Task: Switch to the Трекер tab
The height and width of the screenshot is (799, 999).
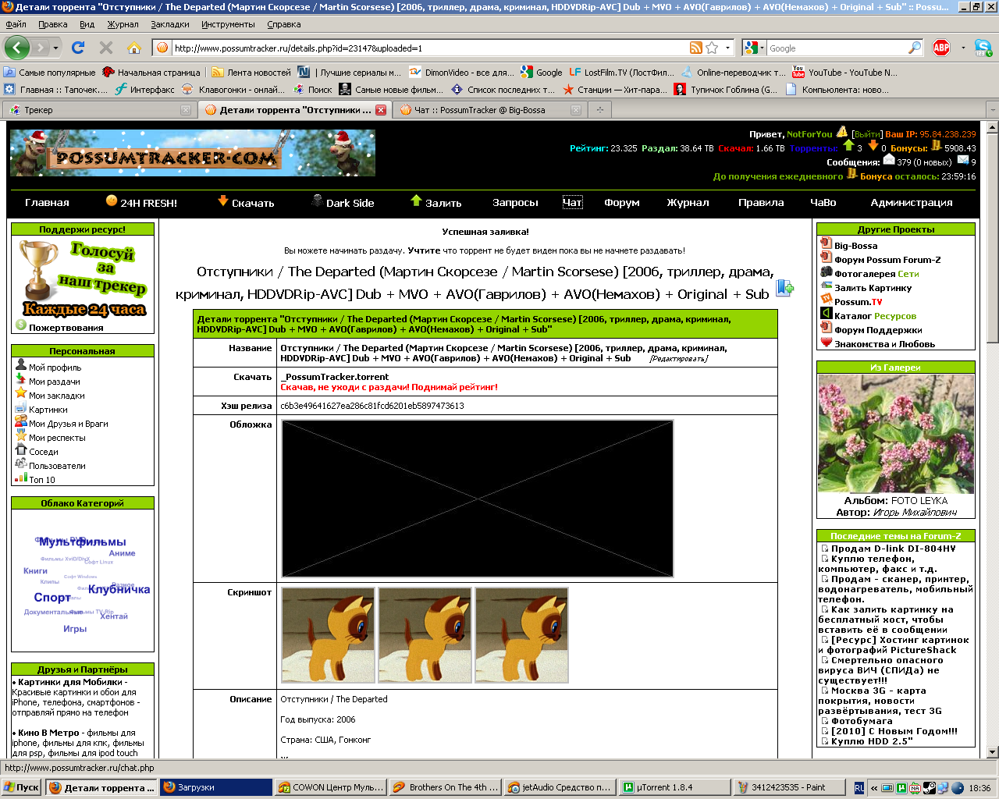Action: pos(99,110)
